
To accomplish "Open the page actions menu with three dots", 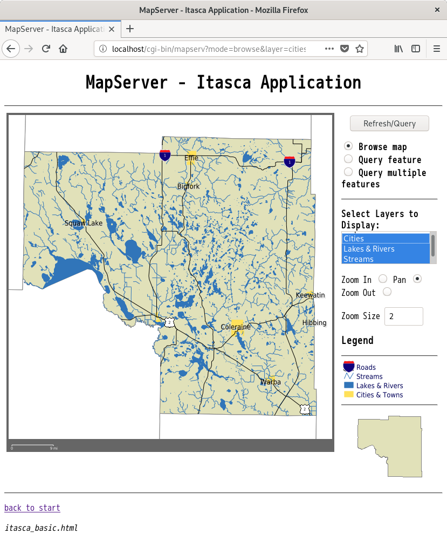I will (329, 49).
